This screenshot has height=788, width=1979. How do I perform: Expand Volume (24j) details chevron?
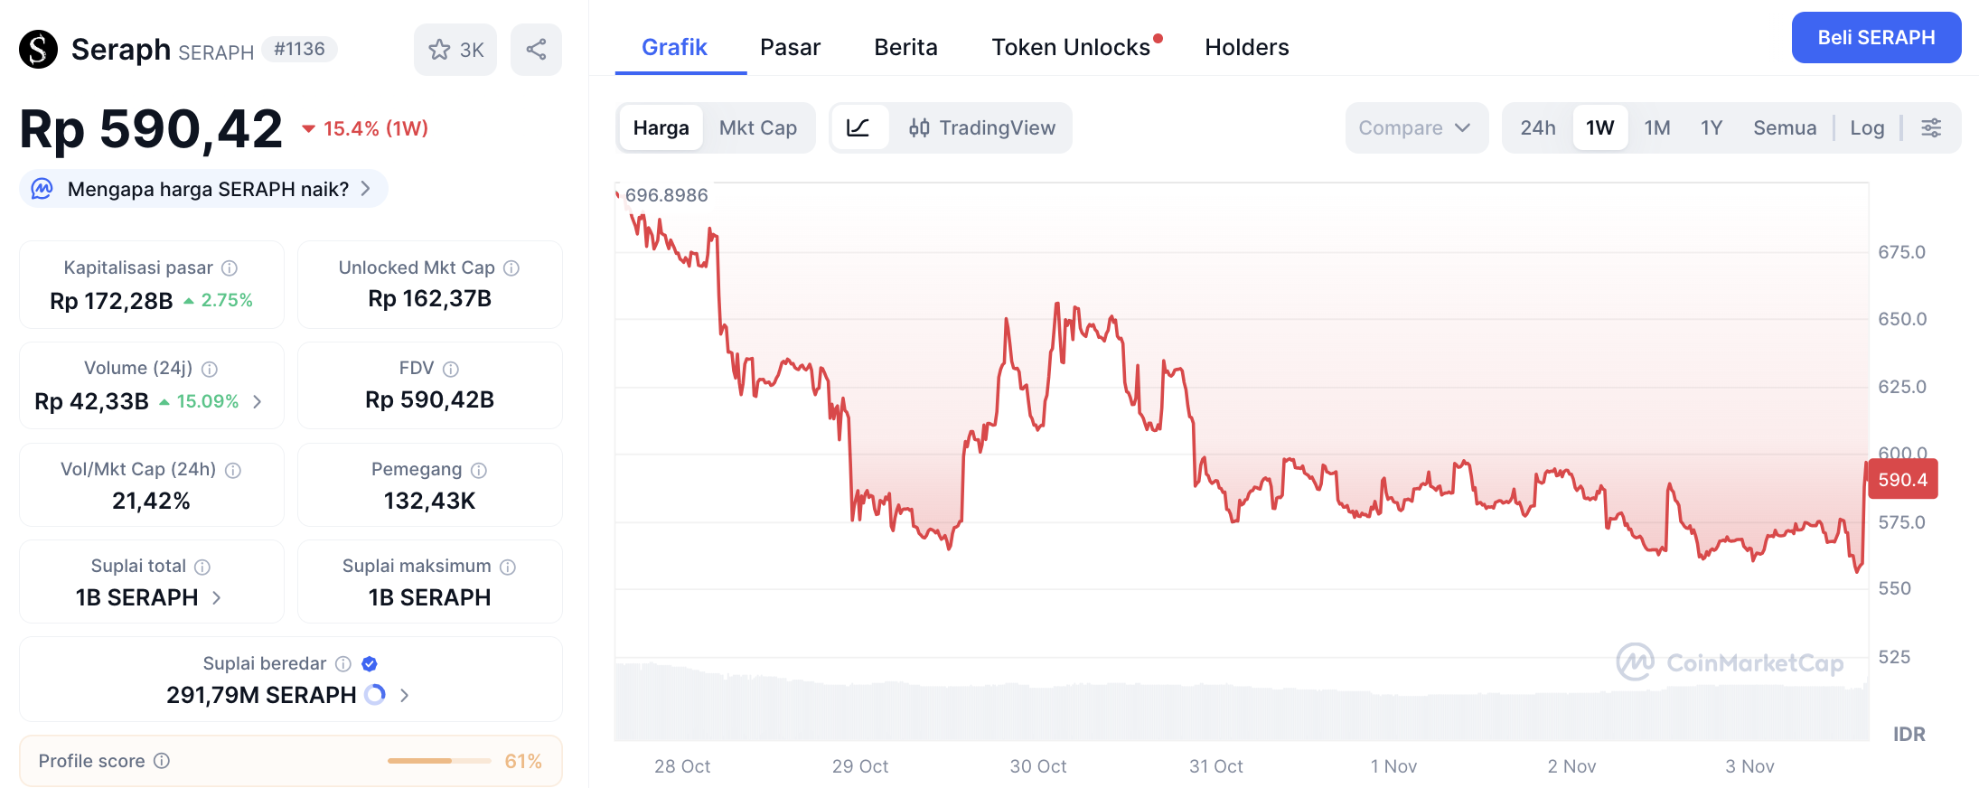click(258, 401)
